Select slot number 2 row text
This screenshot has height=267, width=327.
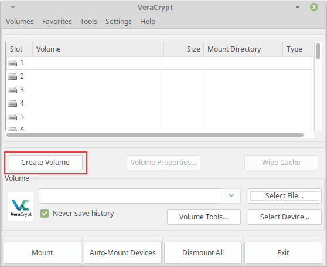(x=22, y=76)
